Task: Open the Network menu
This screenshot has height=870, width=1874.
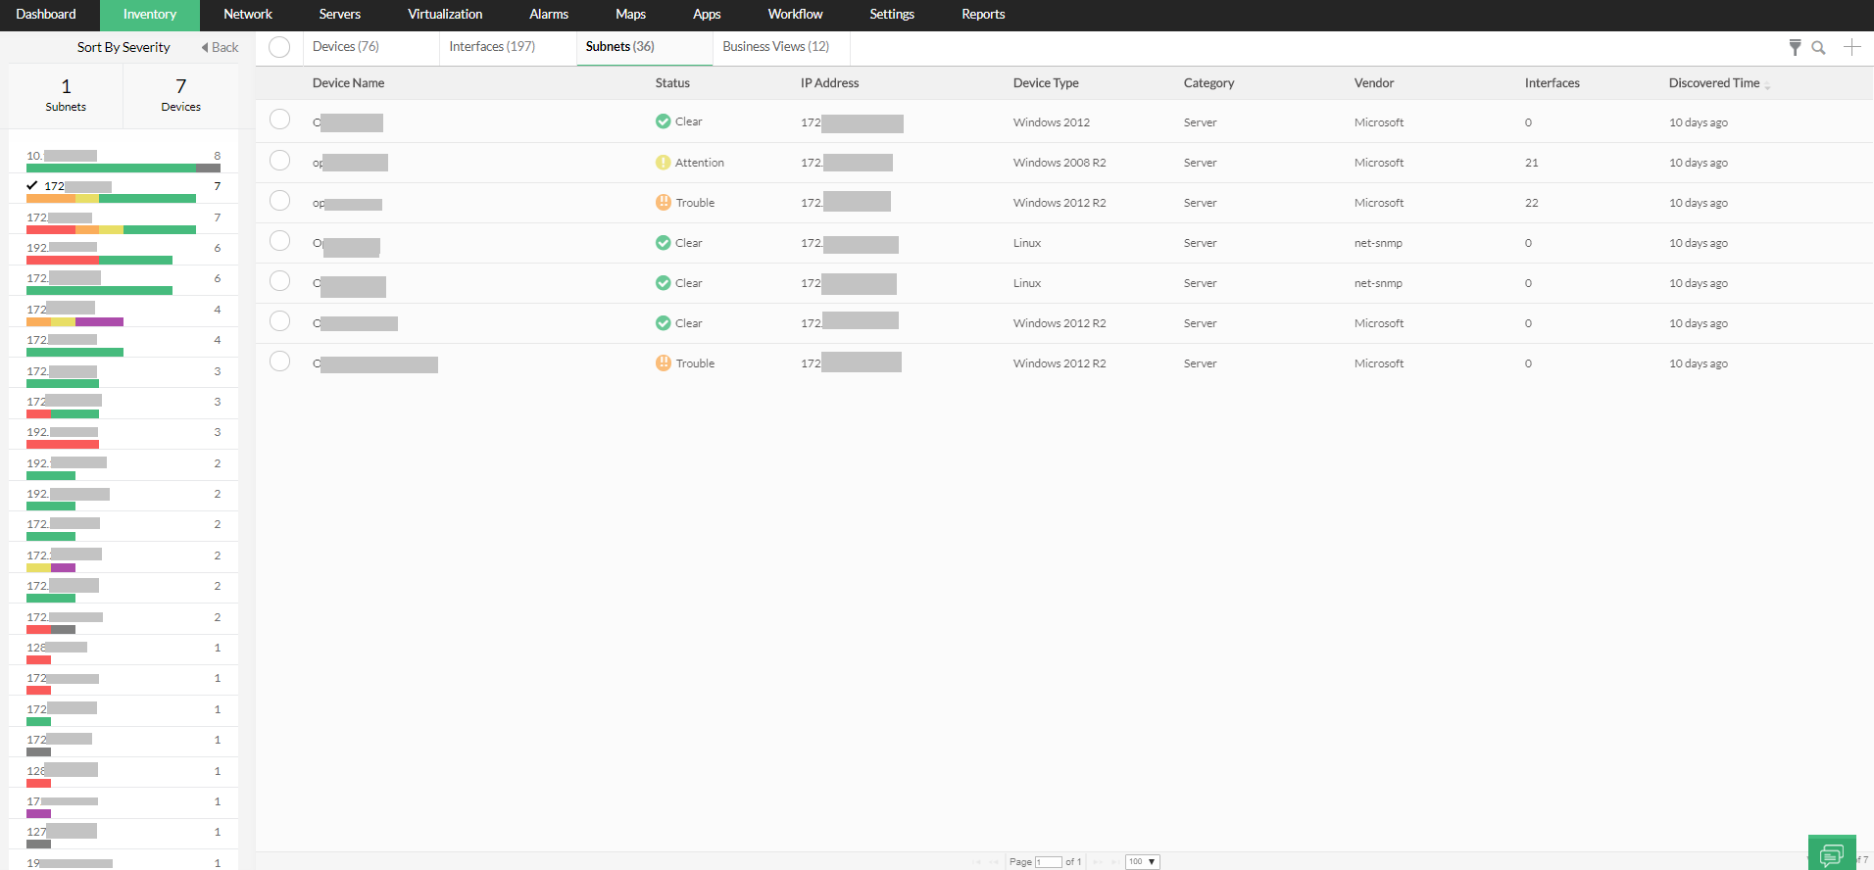Action: [x=248, y=15]
